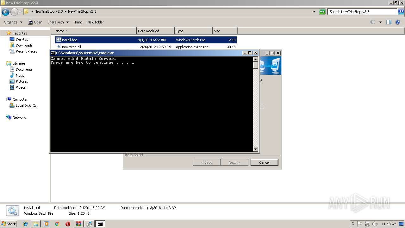Show hidden tray icons arrow
The width and height of the screenshot is (405, 228).
[353, 224]
